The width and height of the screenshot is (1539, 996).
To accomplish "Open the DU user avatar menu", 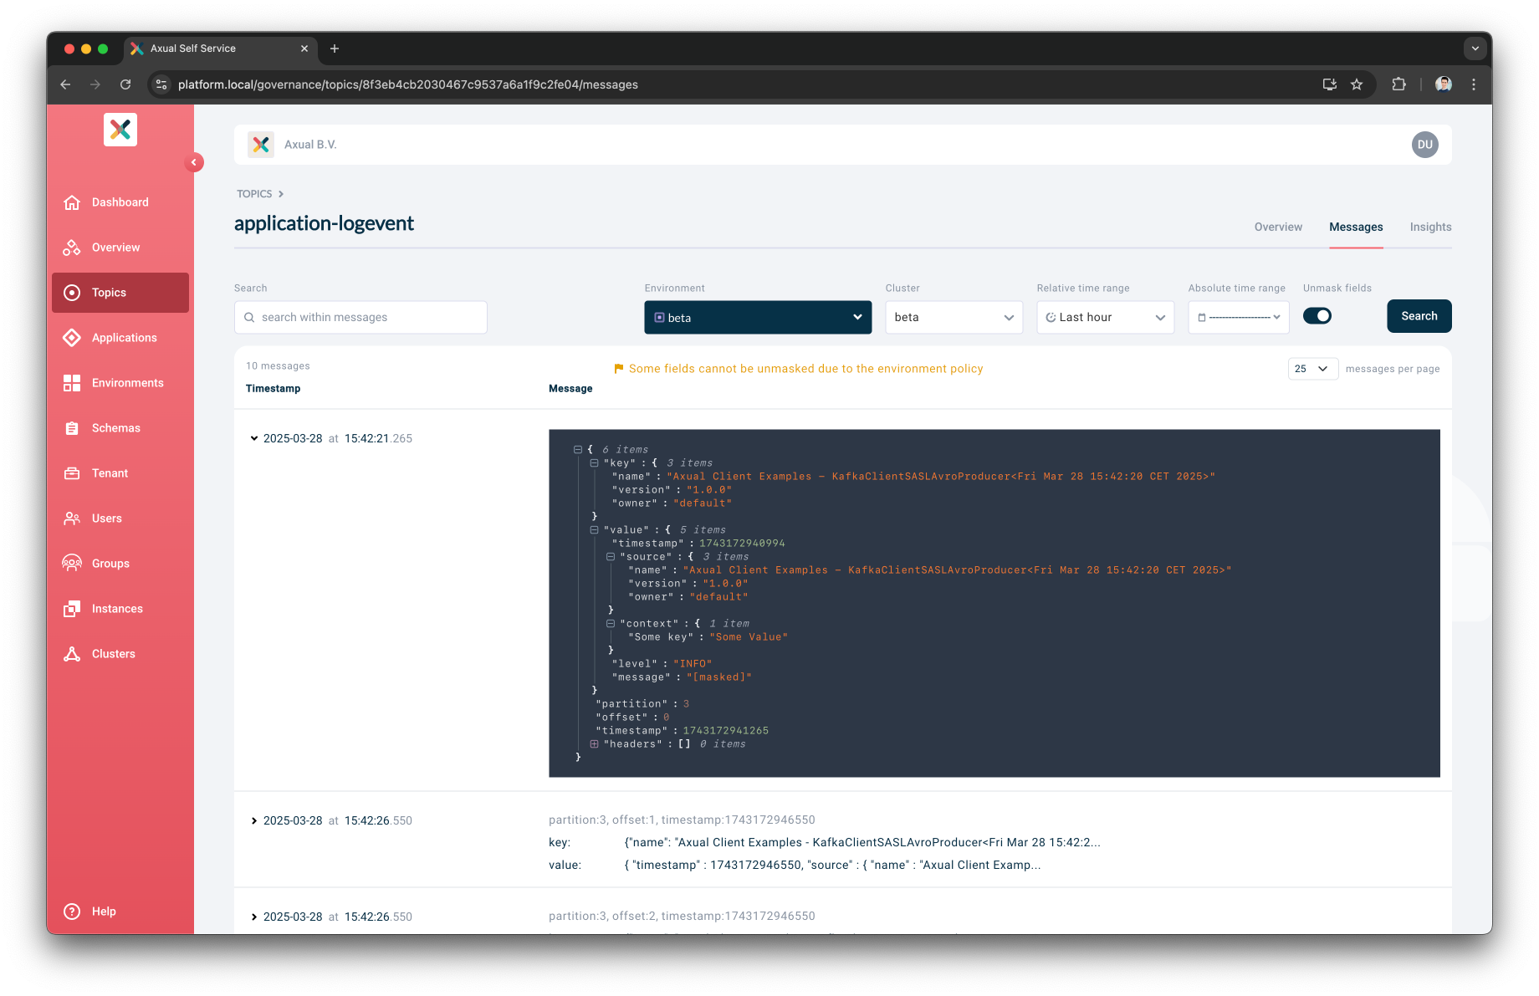I will coord(1424,145).
